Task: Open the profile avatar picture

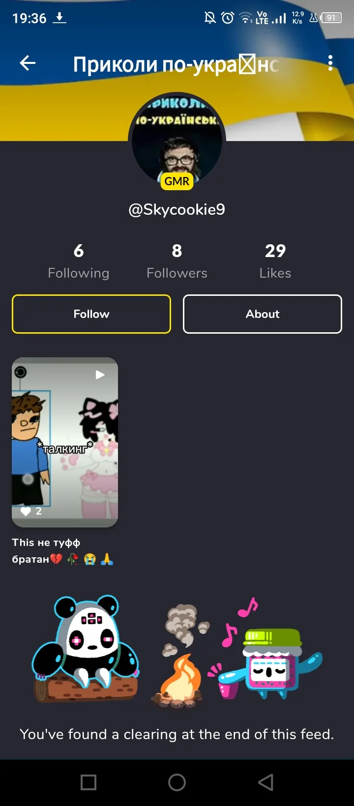Action: click(177, 141)
